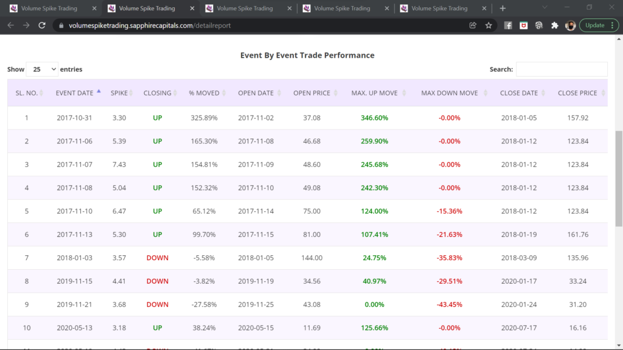The width and height of the screenshot is (623, 350).
Task: Switch to the fifth Volume Spike Trading tab
Action: tap(439, 9)
